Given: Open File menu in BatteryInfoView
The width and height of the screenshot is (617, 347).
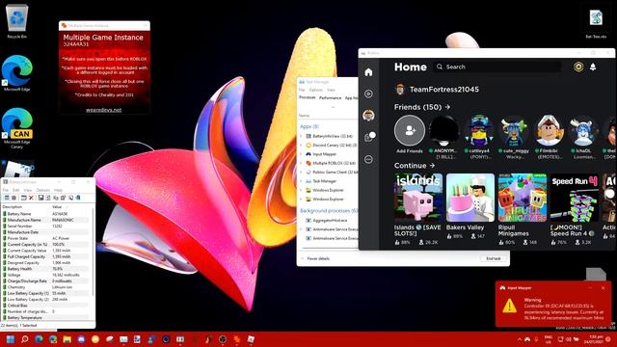Looking at the screenshot, I should pos(6,190).
